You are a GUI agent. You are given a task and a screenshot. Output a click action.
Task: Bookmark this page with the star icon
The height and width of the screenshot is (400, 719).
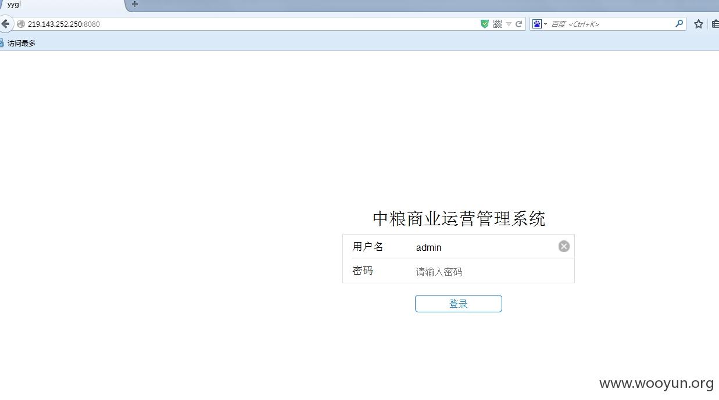pos(699,24)
